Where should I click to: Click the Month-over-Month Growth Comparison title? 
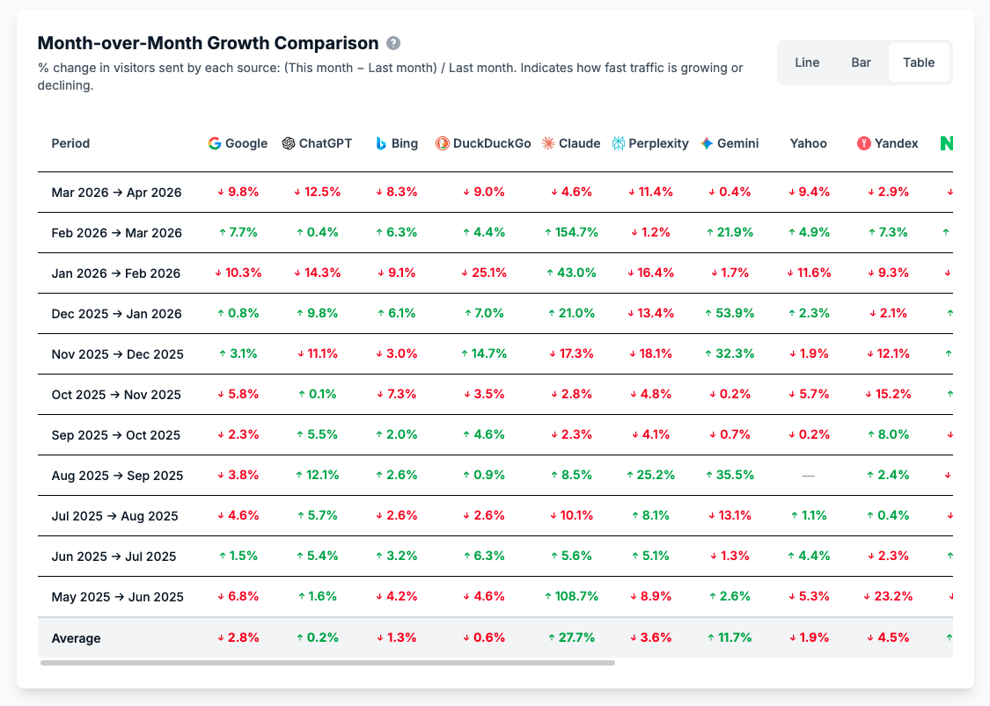(x=208, y=43)
